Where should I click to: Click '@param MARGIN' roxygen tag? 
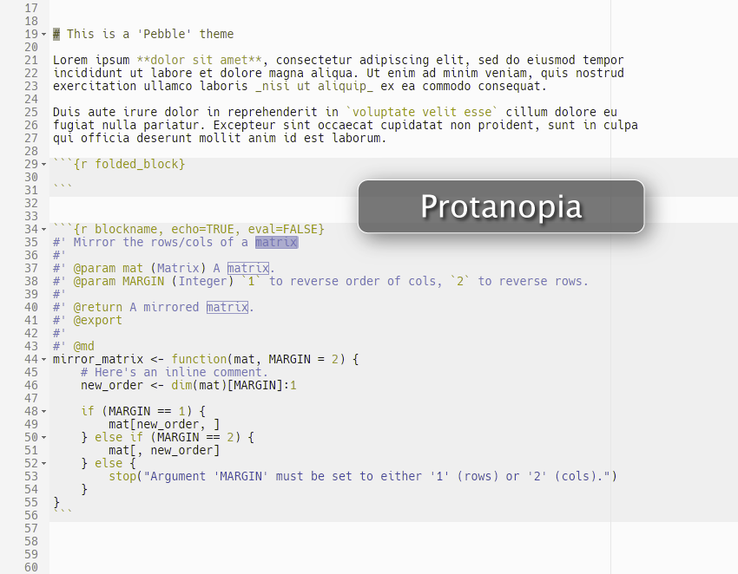[x=119, y=282]
